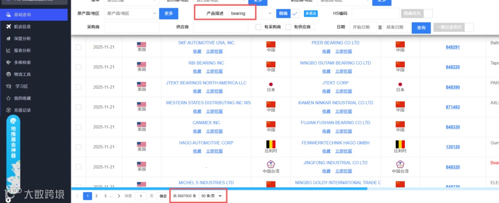
Task: Click the HS编码 input field
Action: (x=376, y=14)
